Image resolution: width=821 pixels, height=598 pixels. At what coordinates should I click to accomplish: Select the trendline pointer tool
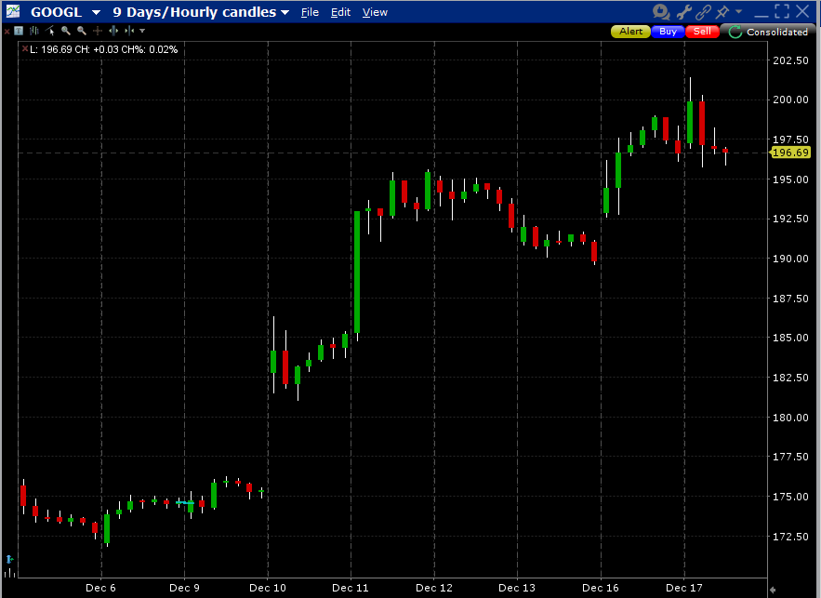[49, 31]
